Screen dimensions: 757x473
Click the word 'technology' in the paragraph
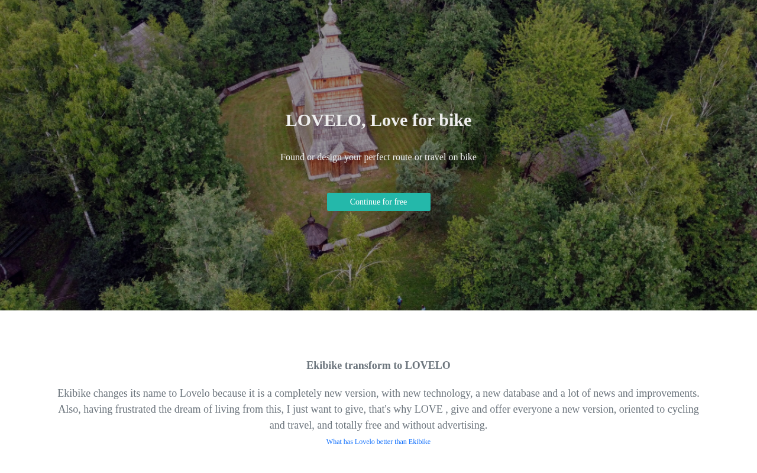[x=448, y=393]
